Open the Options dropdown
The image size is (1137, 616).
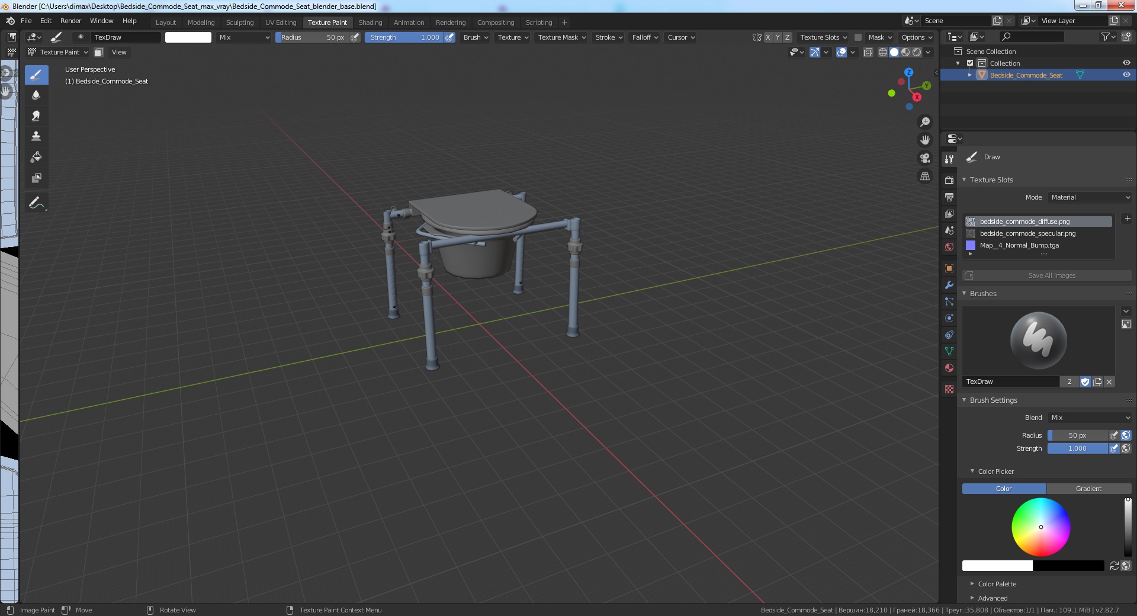tap(916, 37)
